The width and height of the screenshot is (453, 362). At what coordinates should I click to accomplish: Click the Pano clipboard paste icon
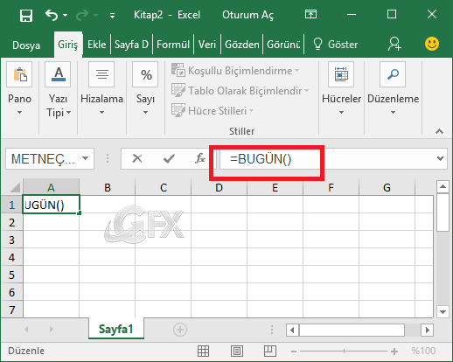19,74
